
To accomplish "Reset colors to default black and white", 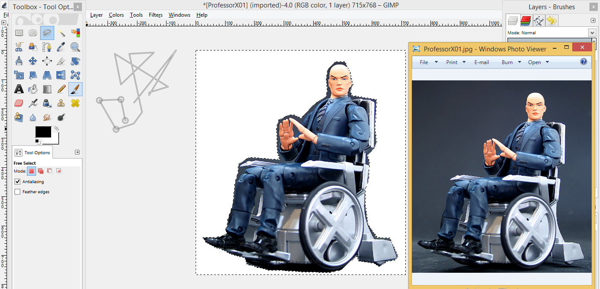I will (37, 141).
